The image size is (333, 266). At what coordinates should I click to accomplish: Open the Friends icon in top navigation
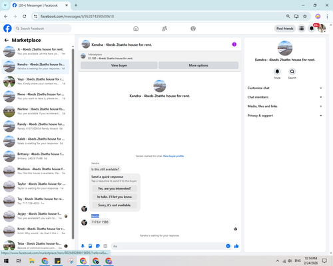(x=165, y=29)
